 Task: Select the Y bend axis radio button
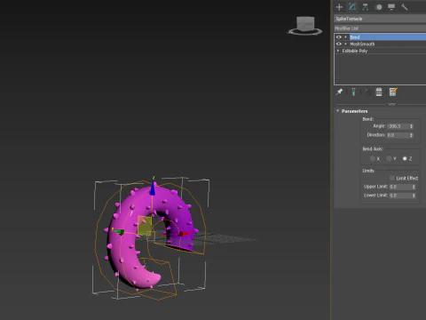[x=389, y=158]
